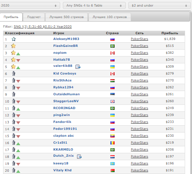This screenshot has height=174, width=192.
Task: Click the Belarus flag for Vitaly Khd
Action: 112,171
